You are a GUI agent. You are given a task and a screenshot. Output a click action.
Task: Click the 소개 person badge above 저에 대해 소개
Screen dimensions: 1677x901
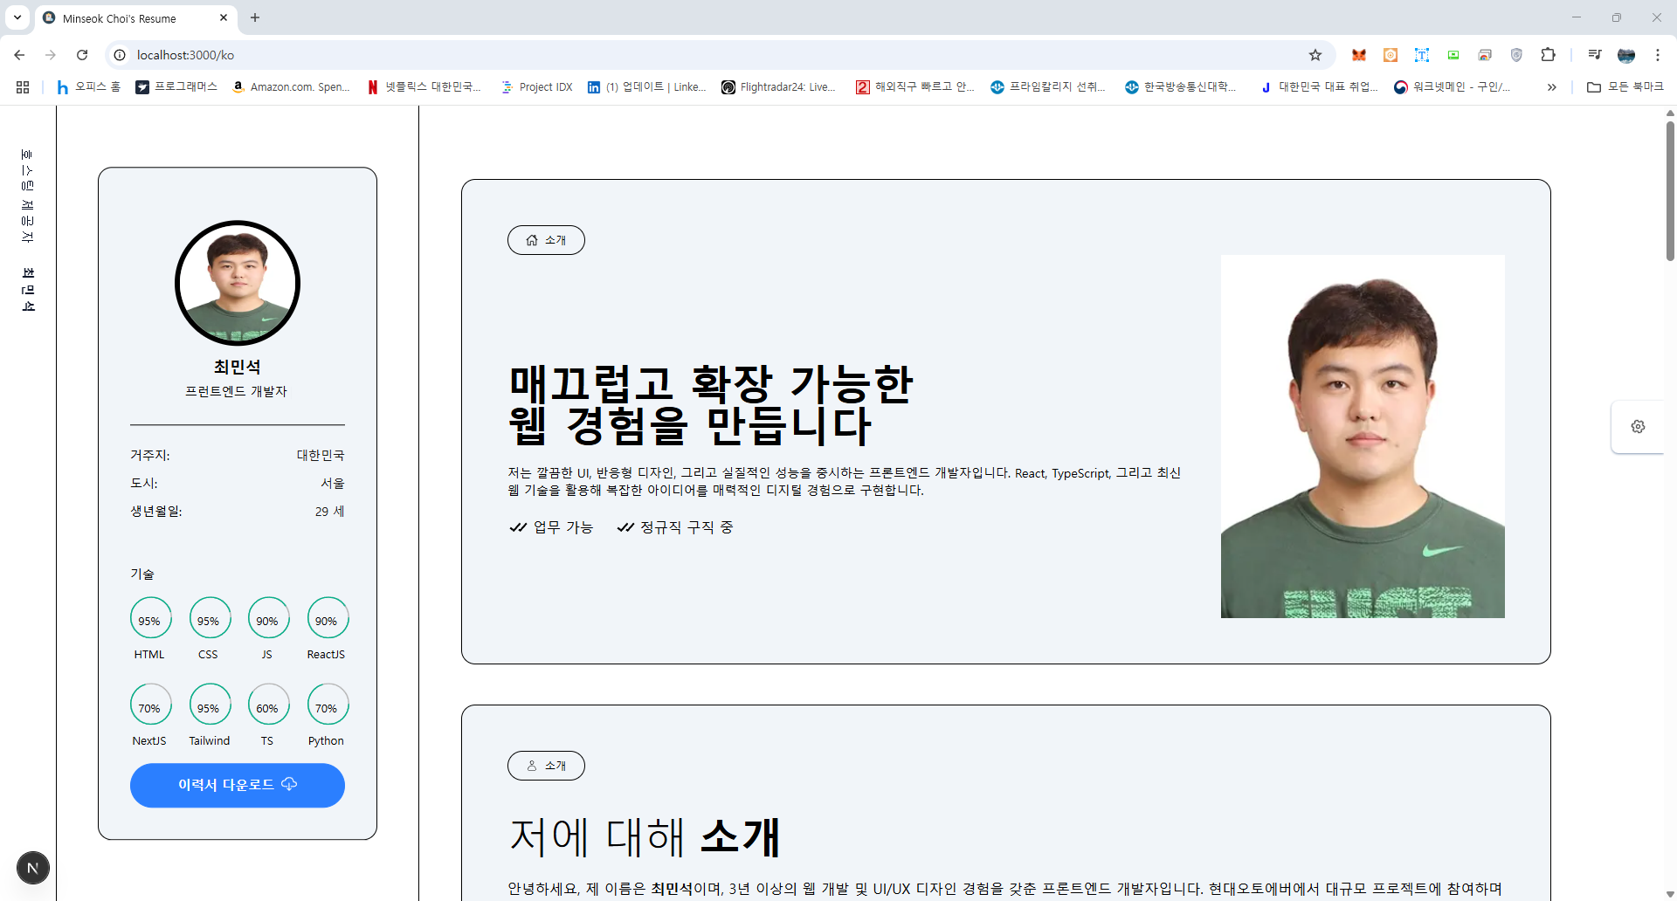[546, 766]
